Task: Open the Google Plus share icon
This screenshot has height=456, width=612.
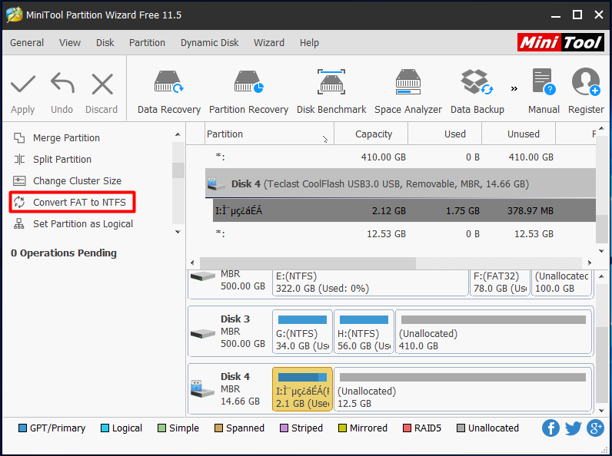Action: tap(595, 428)
